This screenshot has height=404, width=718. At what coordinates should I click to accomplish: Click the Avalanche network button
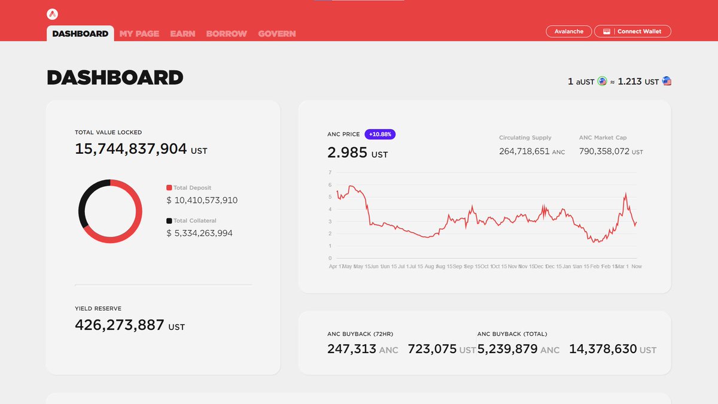pos(569,31)
